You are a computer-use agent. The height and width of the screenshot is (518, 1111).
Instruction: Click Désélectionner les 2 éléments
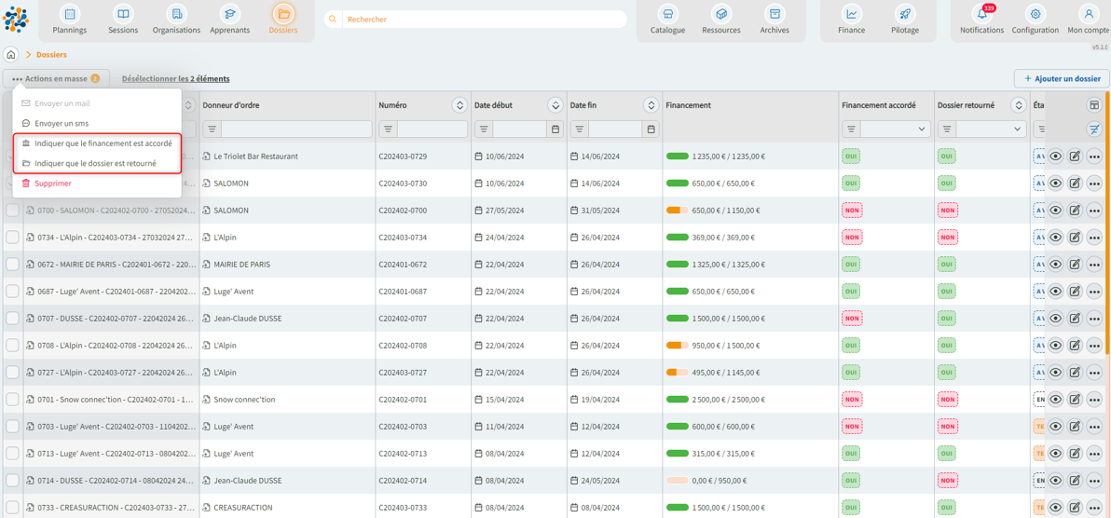click(176, 78)
